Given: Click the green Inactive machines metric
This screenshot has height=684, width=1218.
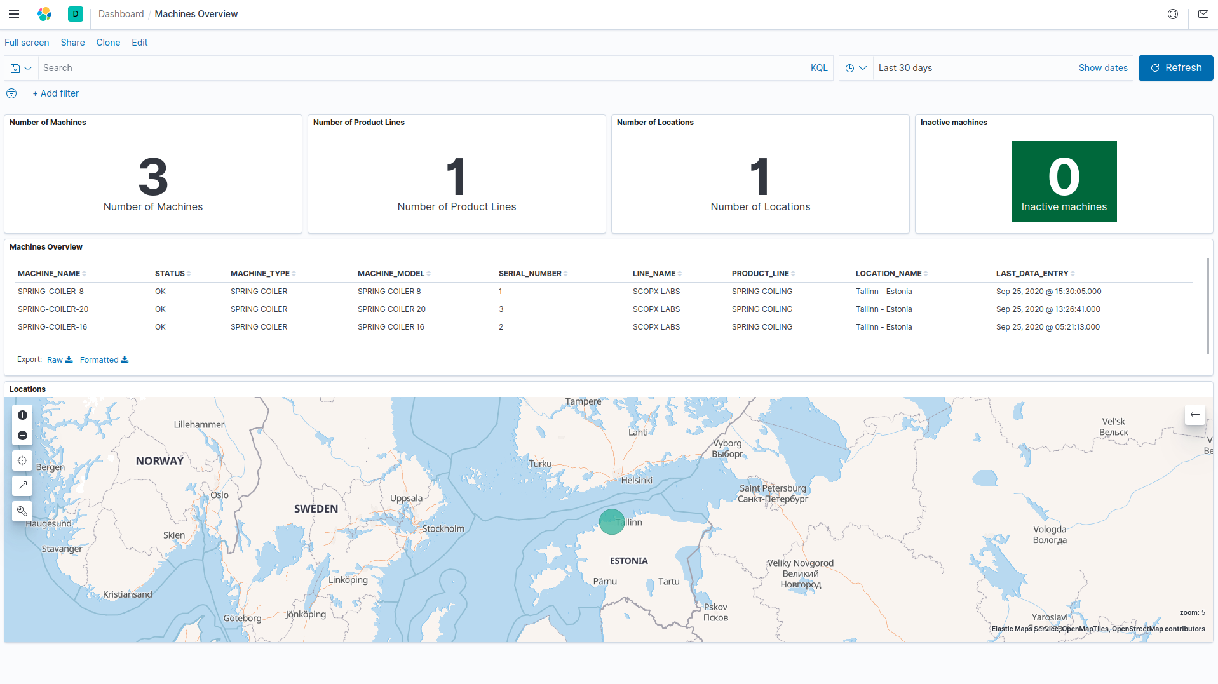Looking at the screenshot, I should [x=1064, y=182].
